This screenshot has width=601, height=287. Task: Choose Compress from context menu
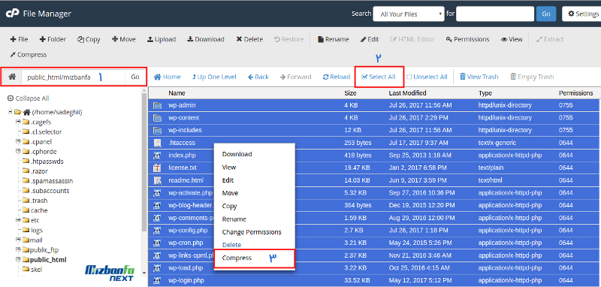[x=237, y=258]
